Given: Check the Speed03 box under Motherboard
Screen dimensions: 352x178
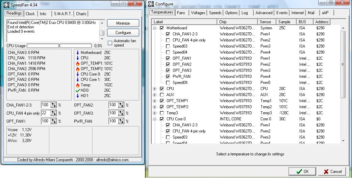Looking at the screenshot, I should tap(168, 46).
